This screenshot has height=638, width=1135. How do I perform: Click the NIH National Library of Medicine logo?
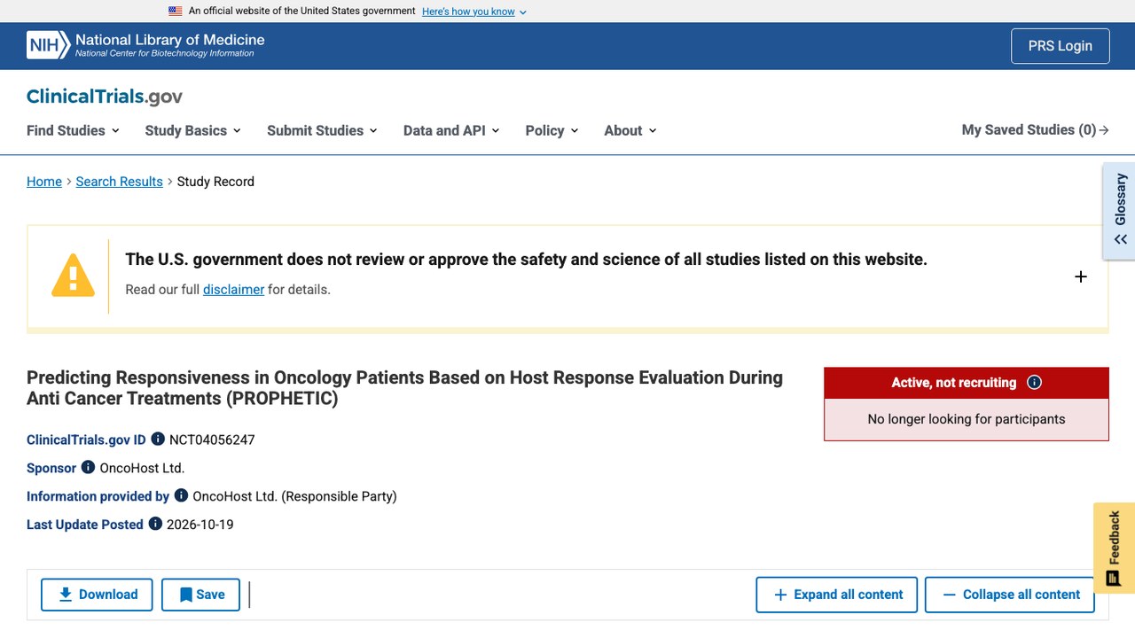click(145, 45)
